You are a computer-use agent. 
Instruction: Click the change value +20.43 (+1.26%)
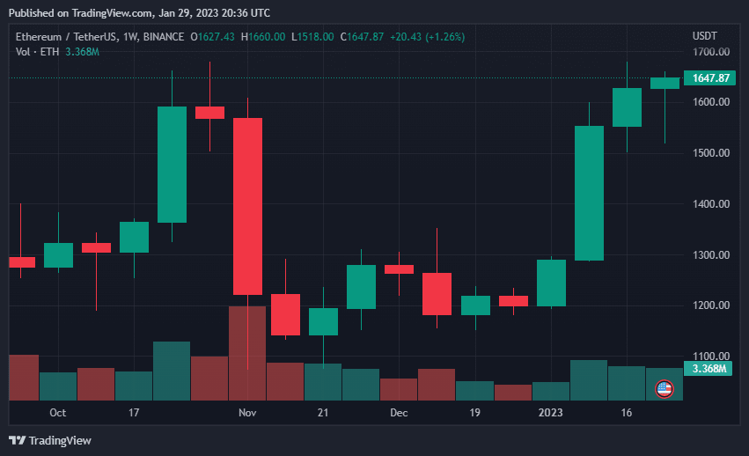click(428, 37)
